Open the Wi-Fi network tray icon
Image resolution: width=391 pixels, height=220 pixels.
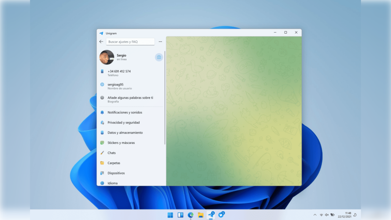click(321, 215)
